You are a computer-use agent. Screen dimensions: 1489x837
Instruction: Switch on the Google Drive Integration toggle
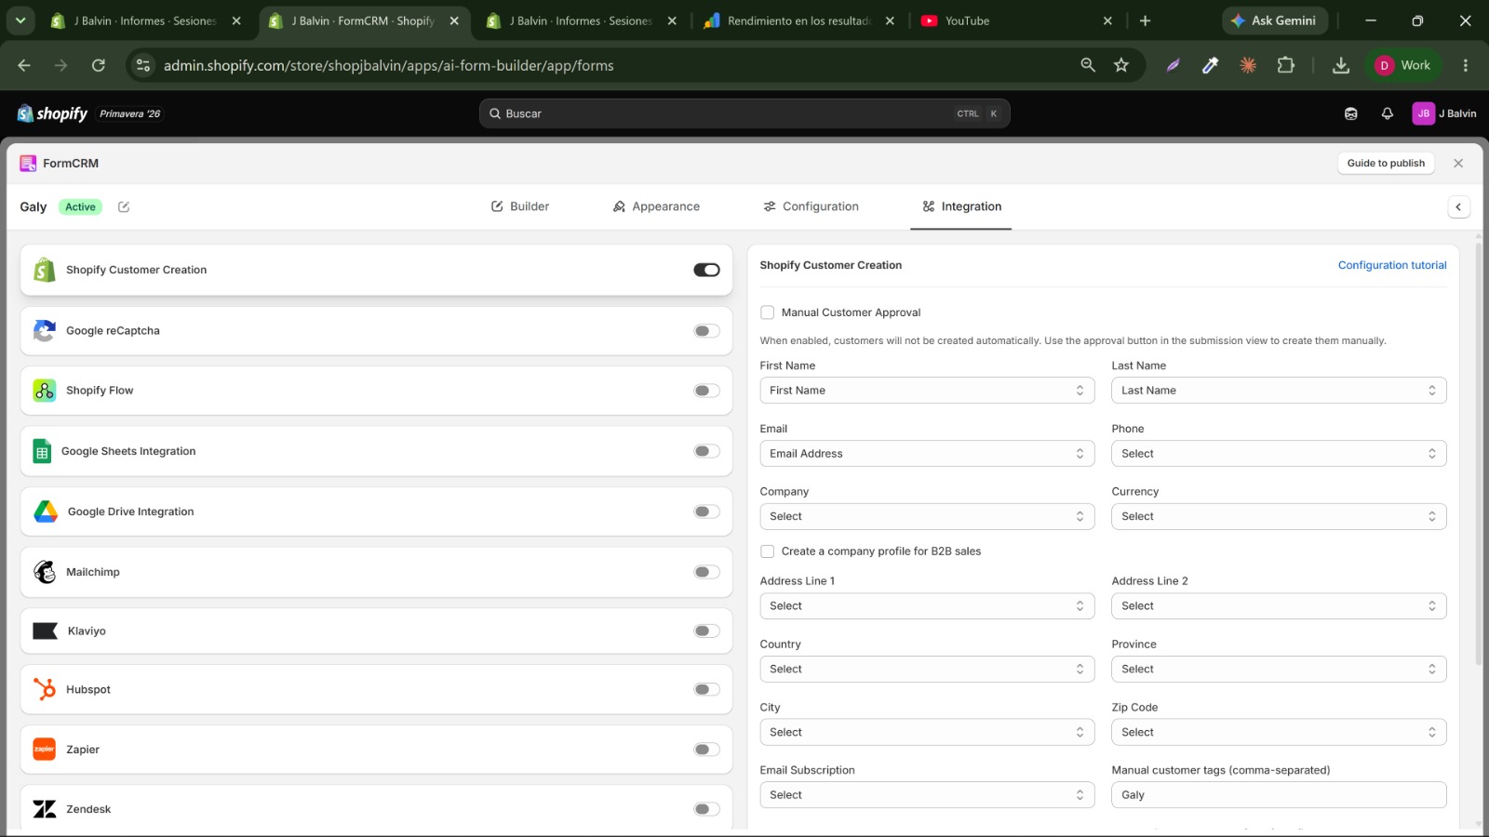coord(706,511)
